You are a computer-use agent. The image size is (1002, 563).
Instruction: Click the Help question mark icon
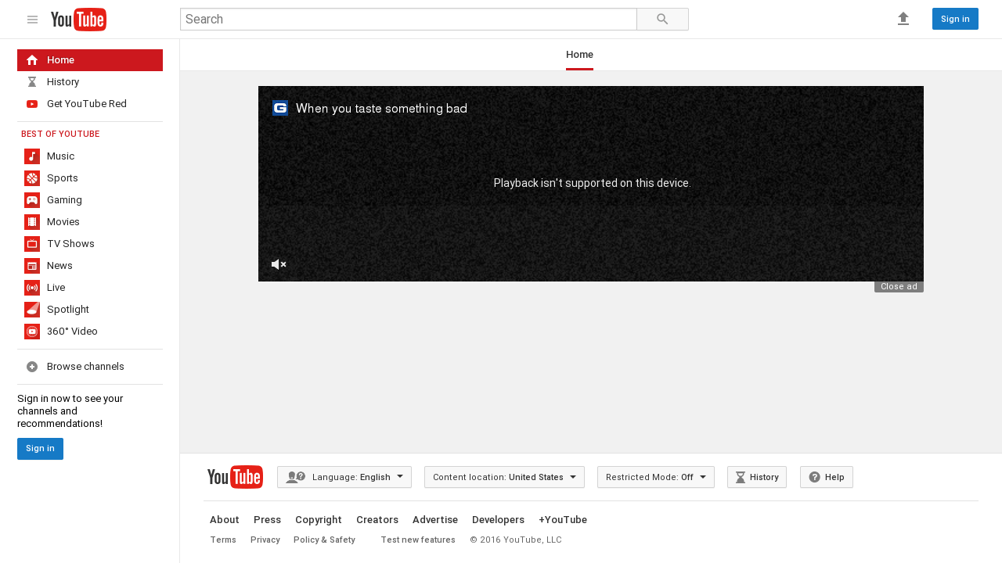pos(814,477)
